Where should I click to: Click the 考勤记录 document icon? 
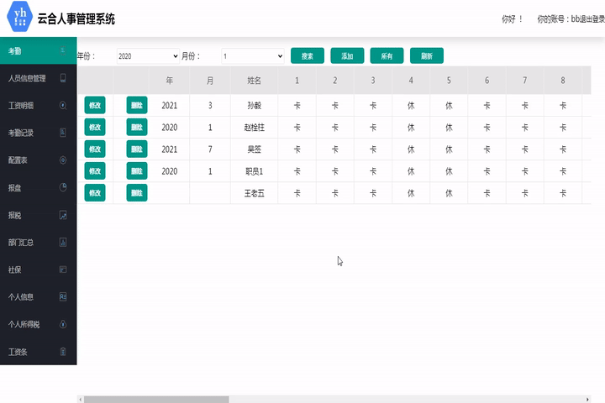click(x=63, y=133)
